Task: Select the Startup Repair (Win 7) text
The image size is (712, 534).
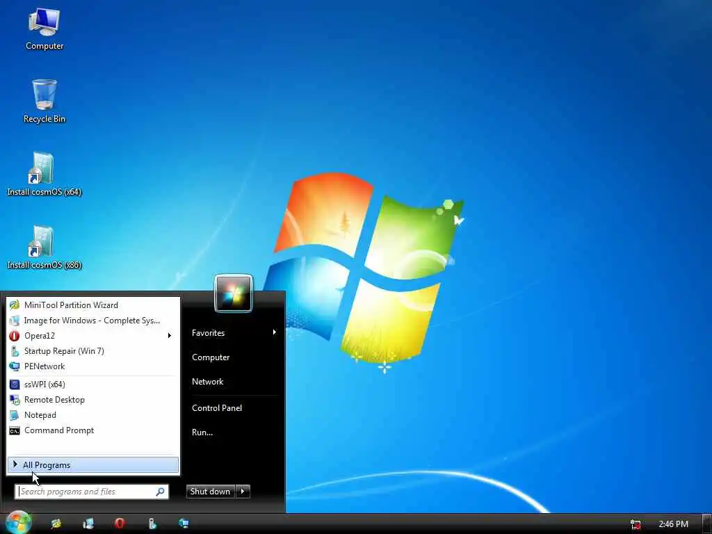Action: click(64, 351)
